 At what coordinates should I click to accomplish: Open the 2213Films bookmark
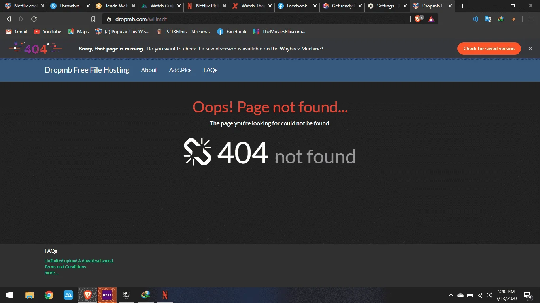pos(183,32)
